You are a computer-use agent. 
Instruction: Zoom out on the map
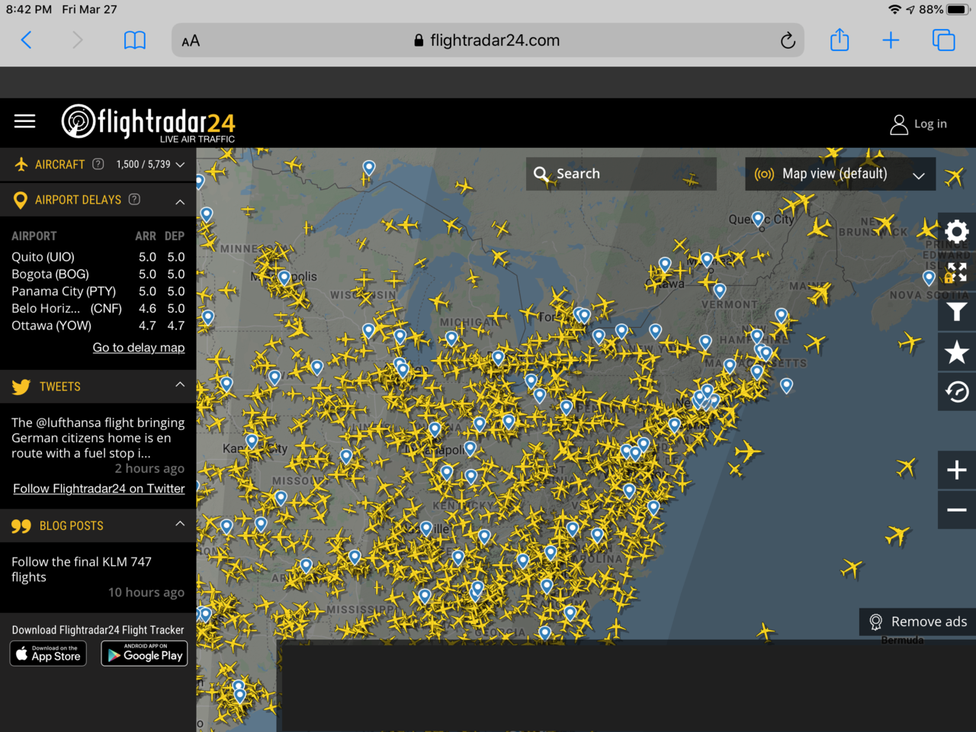point(957,509)
